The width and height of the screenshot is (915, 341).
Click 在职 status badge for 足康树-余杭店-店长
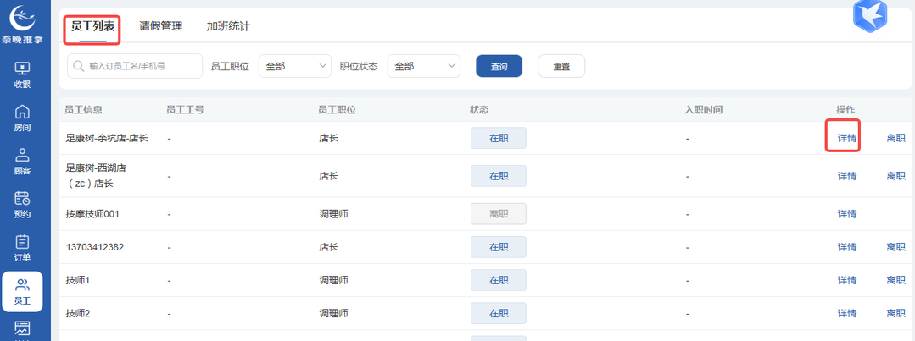(x=499, y=139)
